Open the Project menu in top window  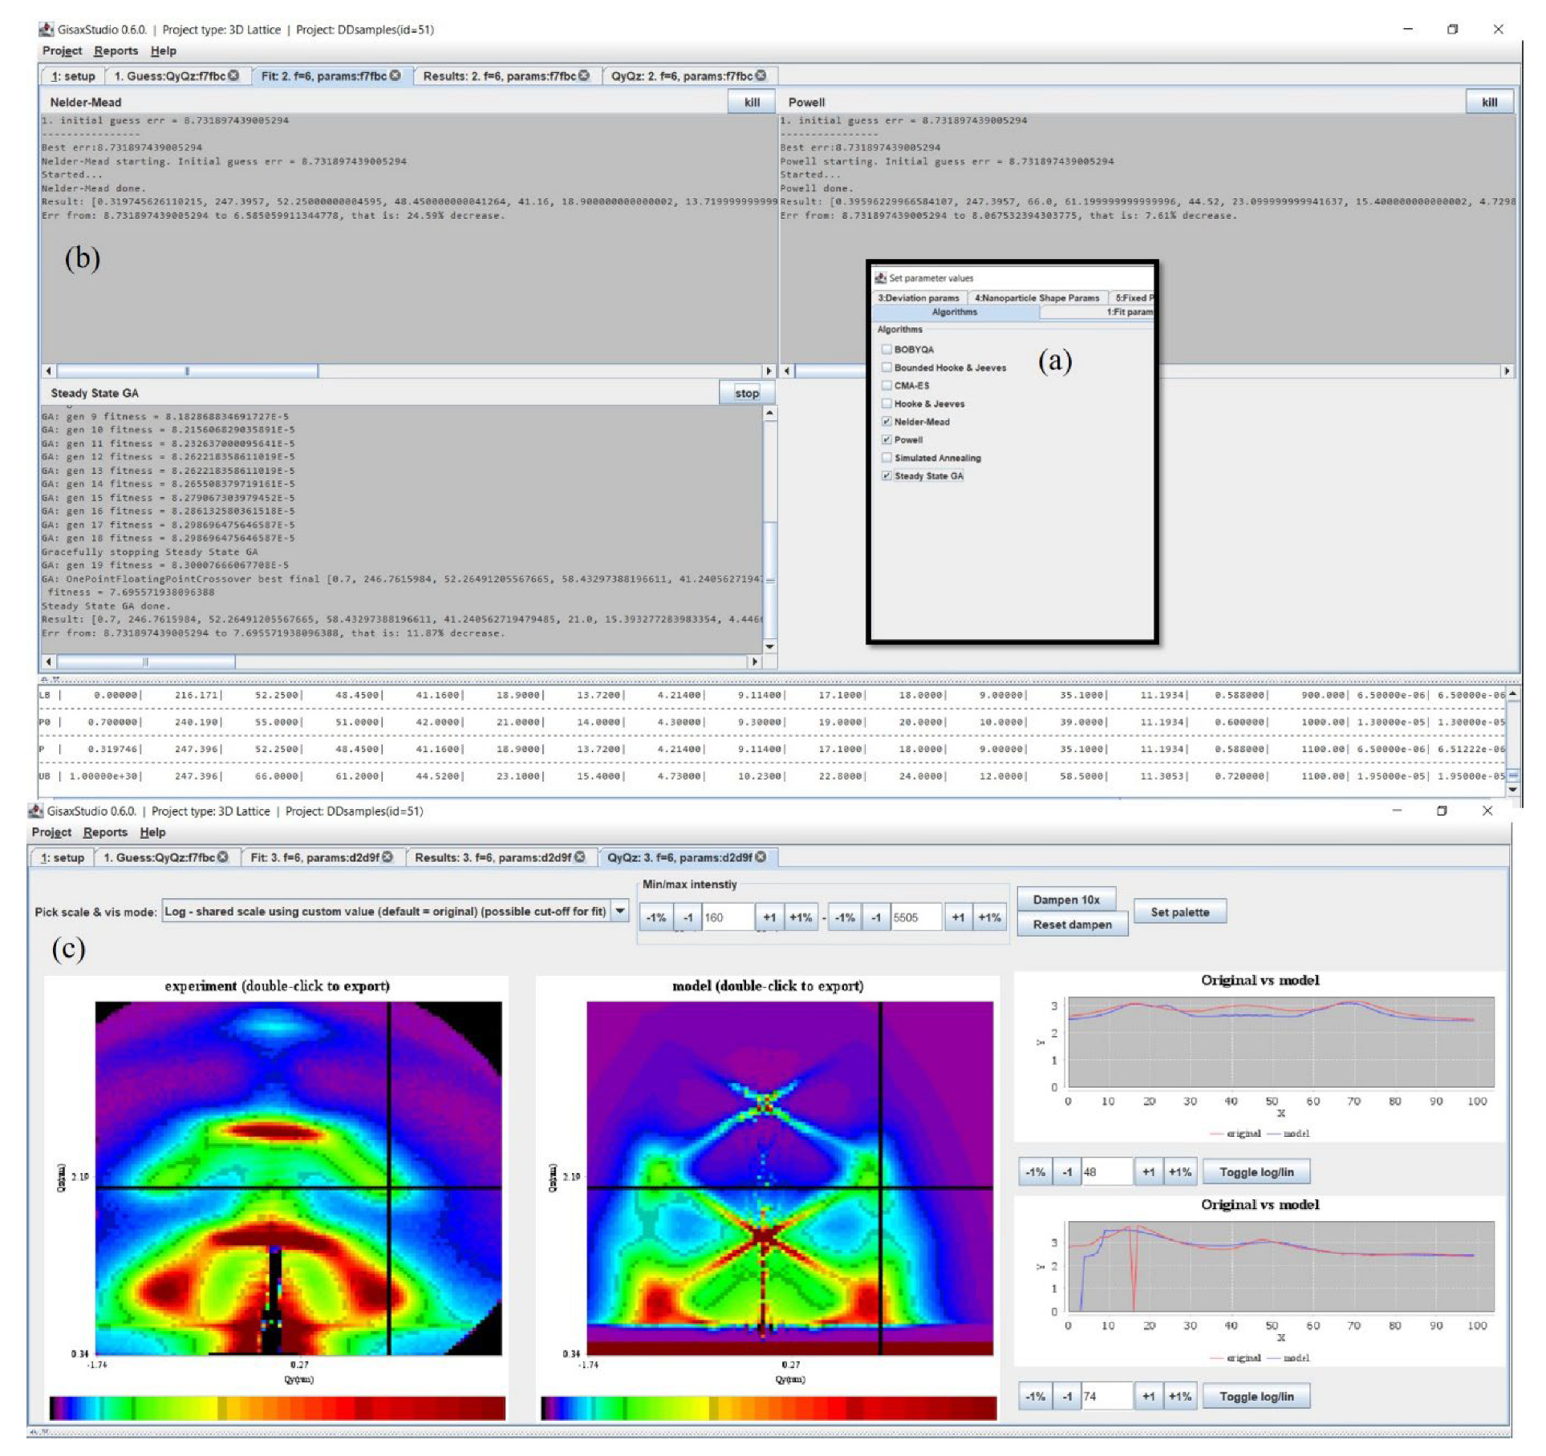62,51
